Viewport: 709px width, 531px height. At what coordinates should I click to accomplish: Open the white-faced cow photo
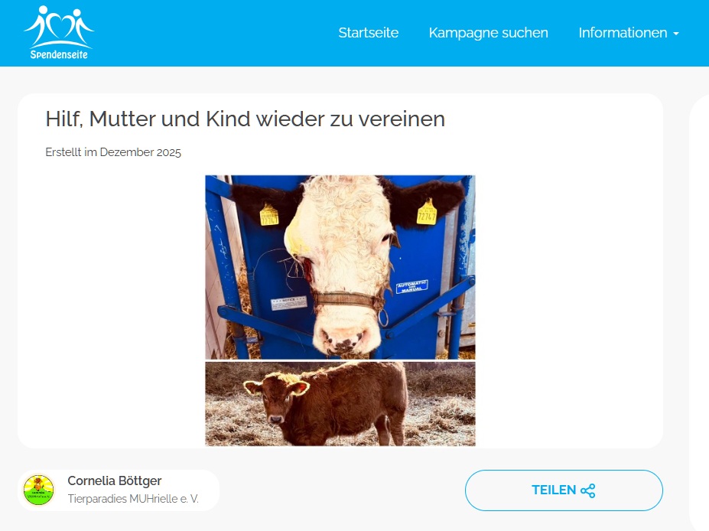pyautogui.click(x=340, y=267)
